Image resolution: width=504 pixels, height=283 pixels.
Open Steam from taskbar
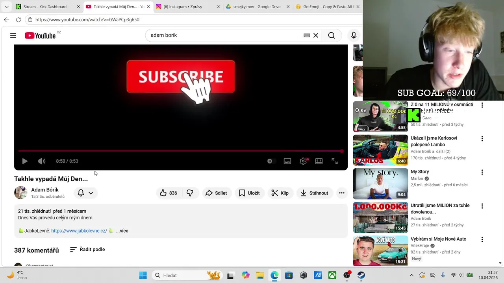(361, 275)
